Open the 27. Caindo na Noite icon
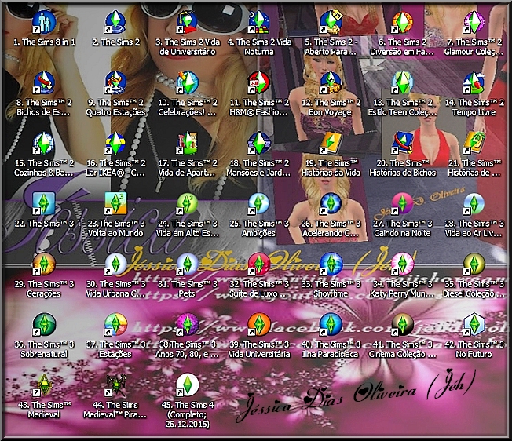The width and height of the screenshot is (512, 441). coord(402,204)
